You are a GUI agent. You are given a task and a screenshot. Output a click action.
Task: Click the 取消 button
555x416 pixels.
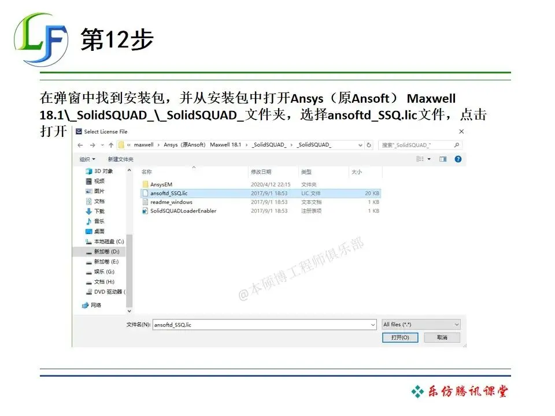click(442, 337)
